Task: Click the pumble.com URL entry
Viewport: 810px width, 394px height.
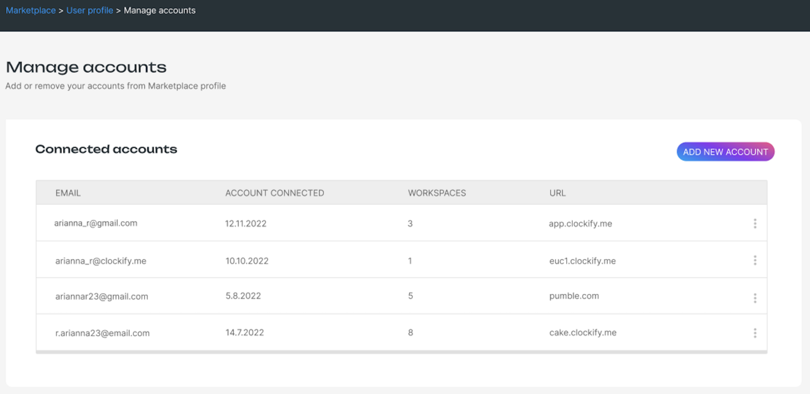Action: pyautogui.click(x=574, y=296)
